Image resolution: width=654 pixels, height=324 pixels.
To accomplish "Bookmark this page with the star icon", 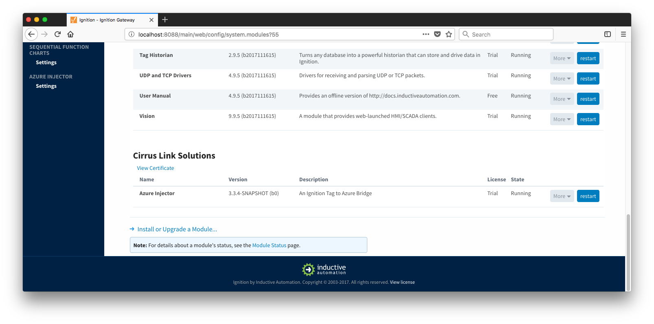I will click(x=449, y=34).
